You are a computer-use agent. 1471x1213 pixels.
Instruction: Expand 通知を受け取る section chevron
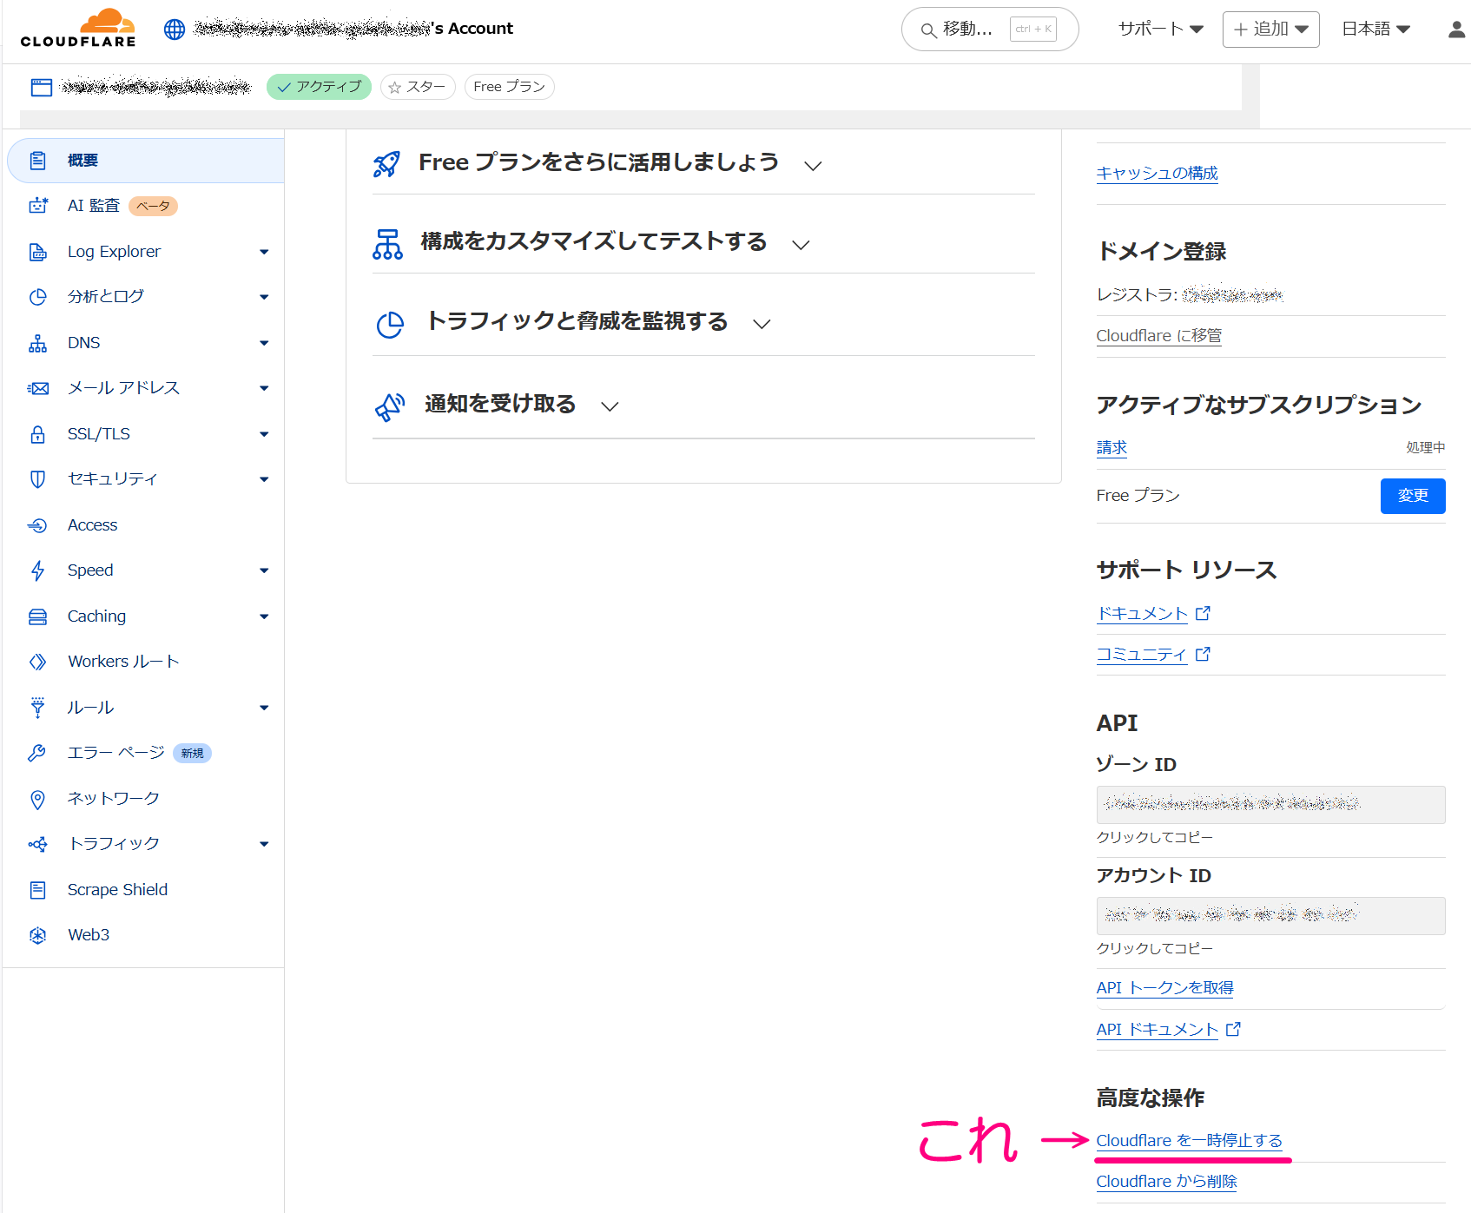(610, 405)
